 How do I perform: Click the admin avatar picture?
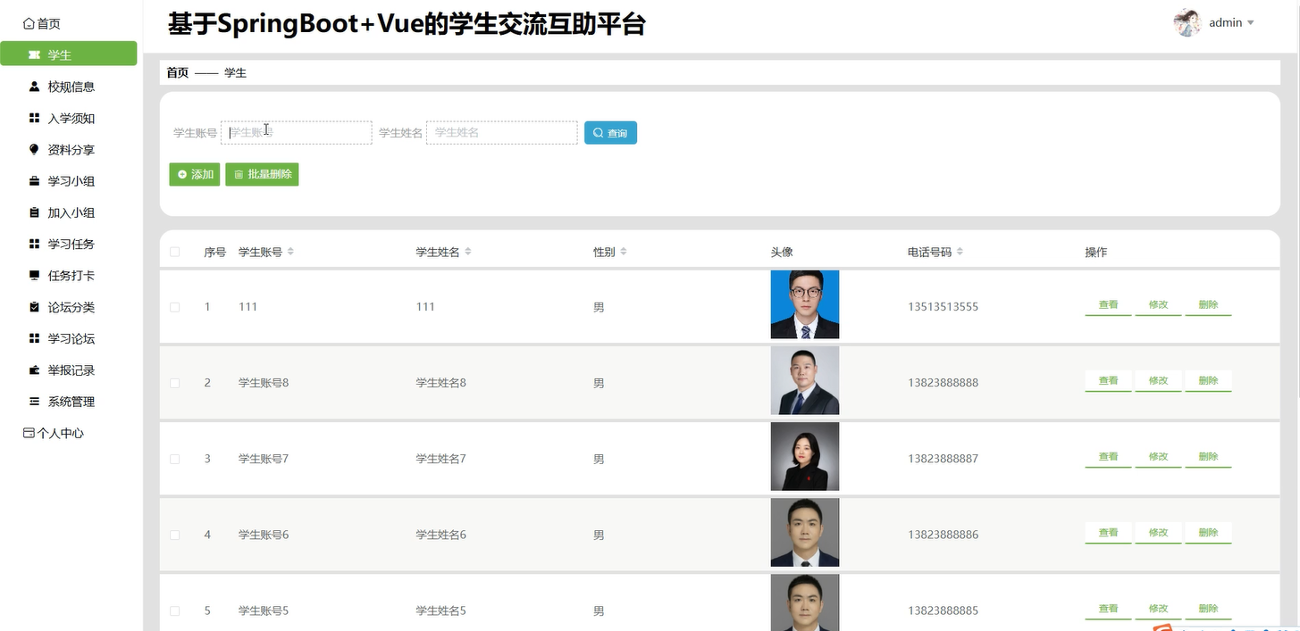tap(1187, 22)
